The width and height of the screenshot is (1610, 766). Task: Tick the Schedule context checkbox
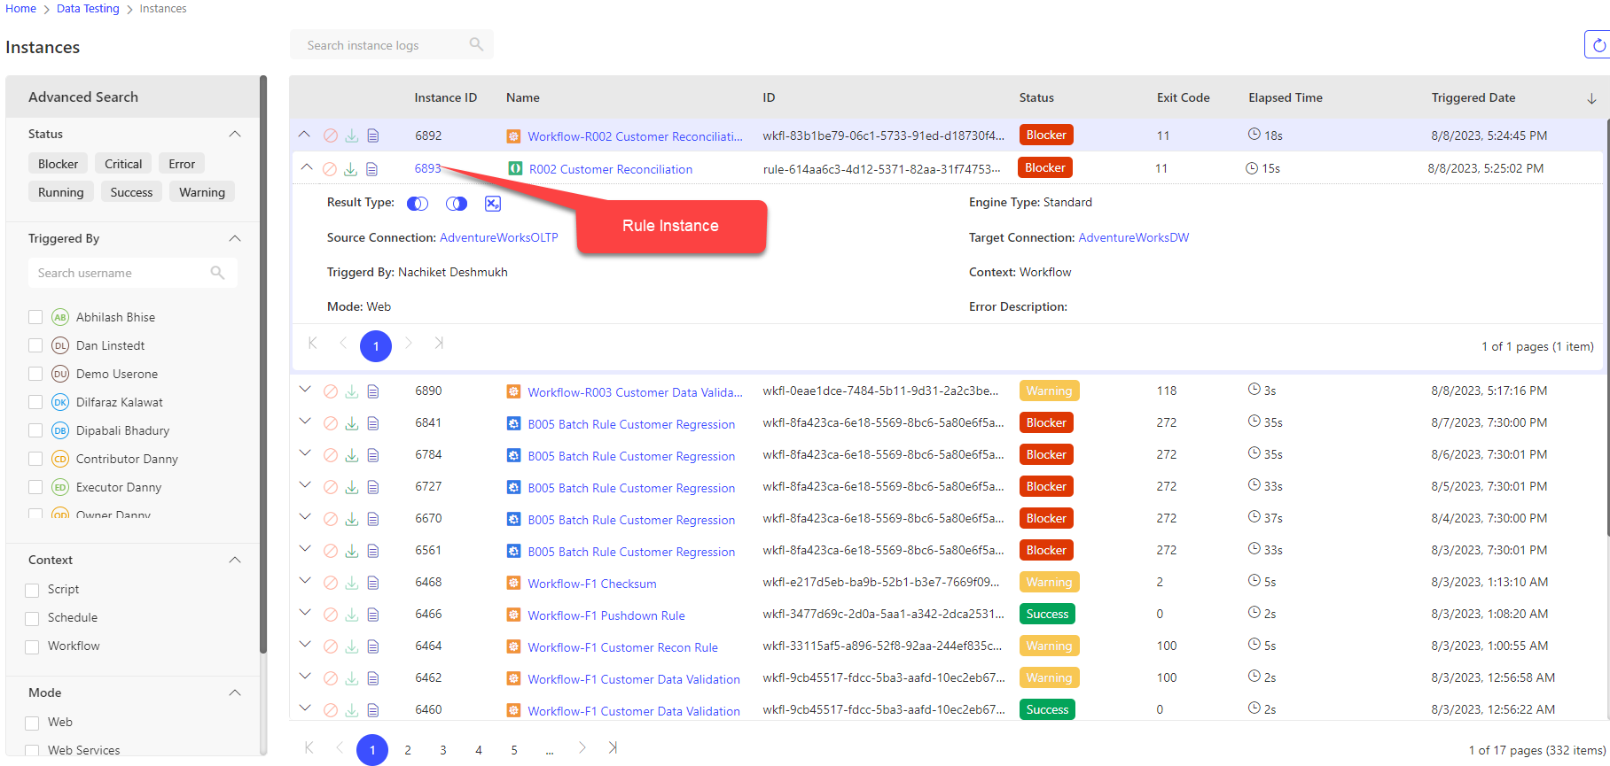[x=33, y=618]
